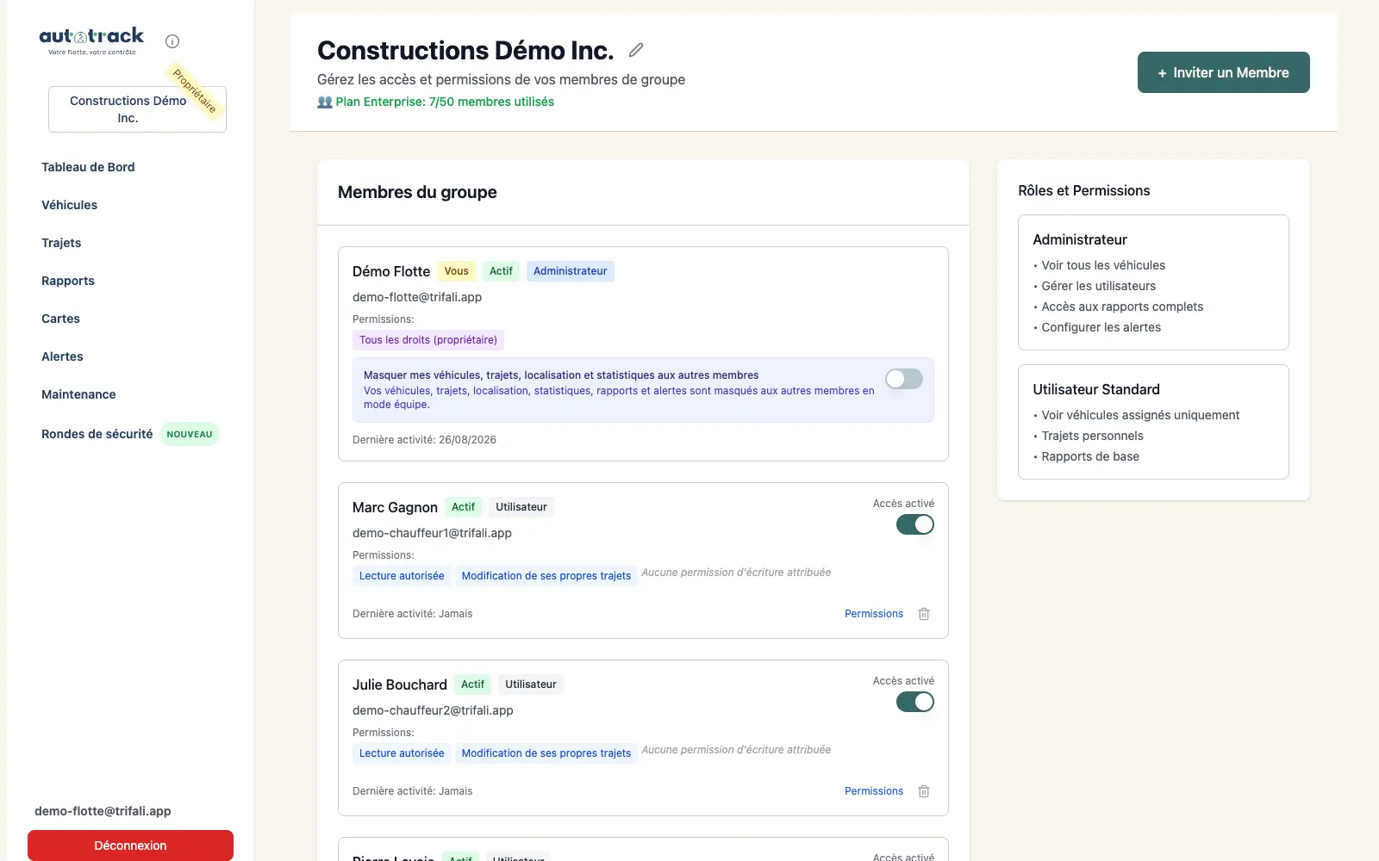Click sidebar account email demo-flotte@trifali.app
Screen dimensions: 1379x861
click(103, 811)
